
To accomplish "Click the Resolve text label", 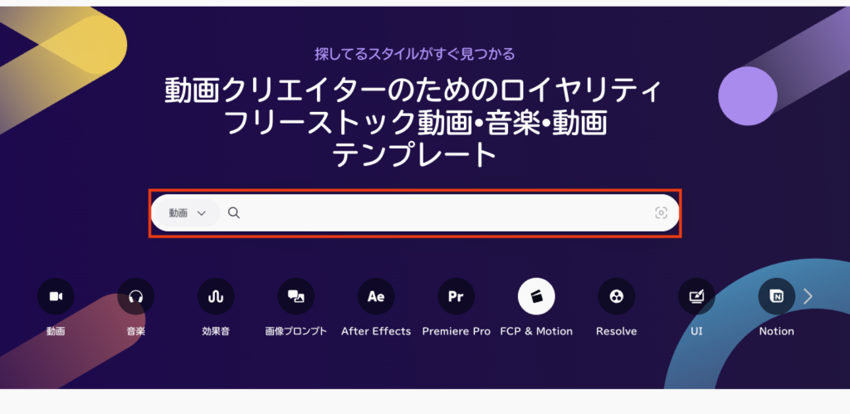I will (x=617, y=331).
